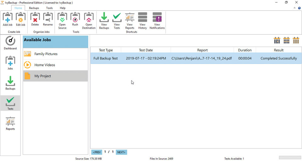302x161 pixels.
Task: Switch to the Home ribbon tab
Action: 18,8
